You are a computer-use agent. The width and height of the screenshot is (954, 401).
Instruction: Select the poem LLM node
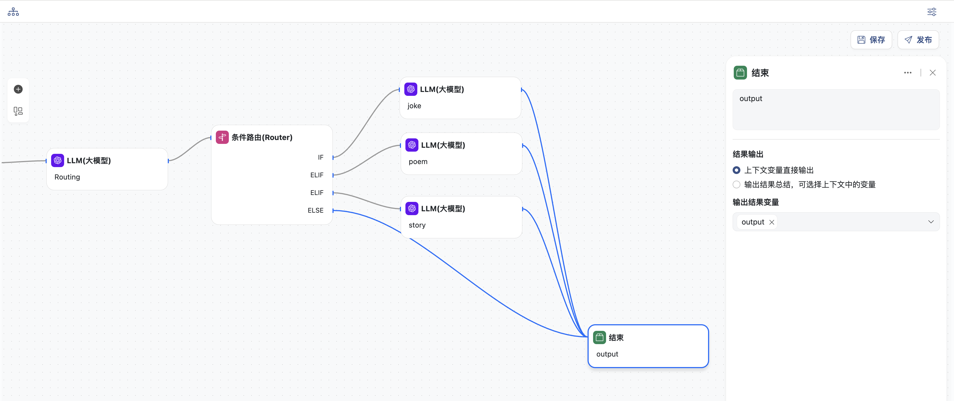tap(461, 154)
